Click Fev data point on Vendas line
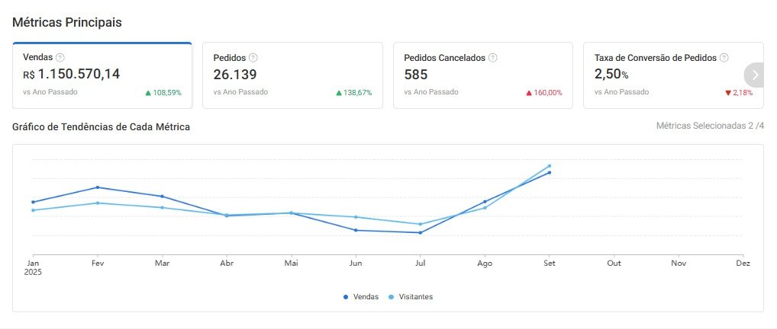The height and width of the screenshot is (329, 777). click(x=97, y=187)
